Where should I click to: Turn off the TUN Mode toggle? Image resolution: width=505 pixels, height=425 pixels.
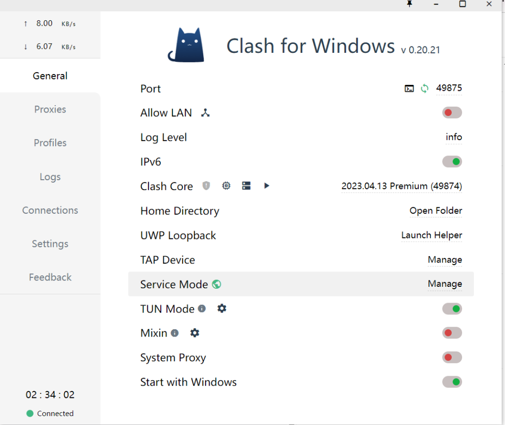pyautogui.click(x=452, y=309)
